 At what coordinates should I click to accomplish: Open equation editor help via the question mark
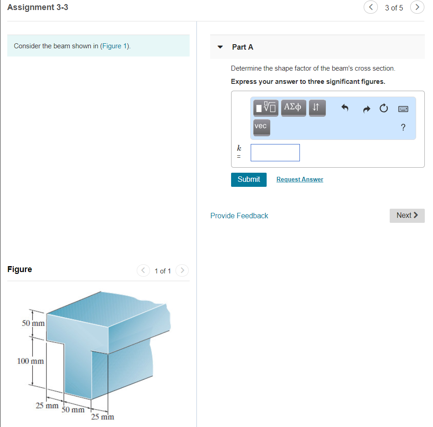pyautogui.click(x=403, y=128)
